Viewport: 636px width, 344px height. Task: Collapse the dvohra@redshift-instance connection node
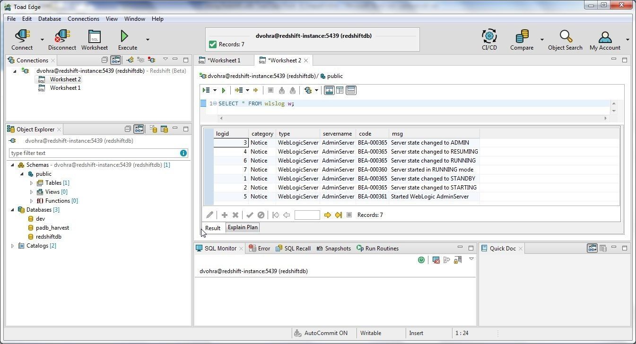[15, 71]
